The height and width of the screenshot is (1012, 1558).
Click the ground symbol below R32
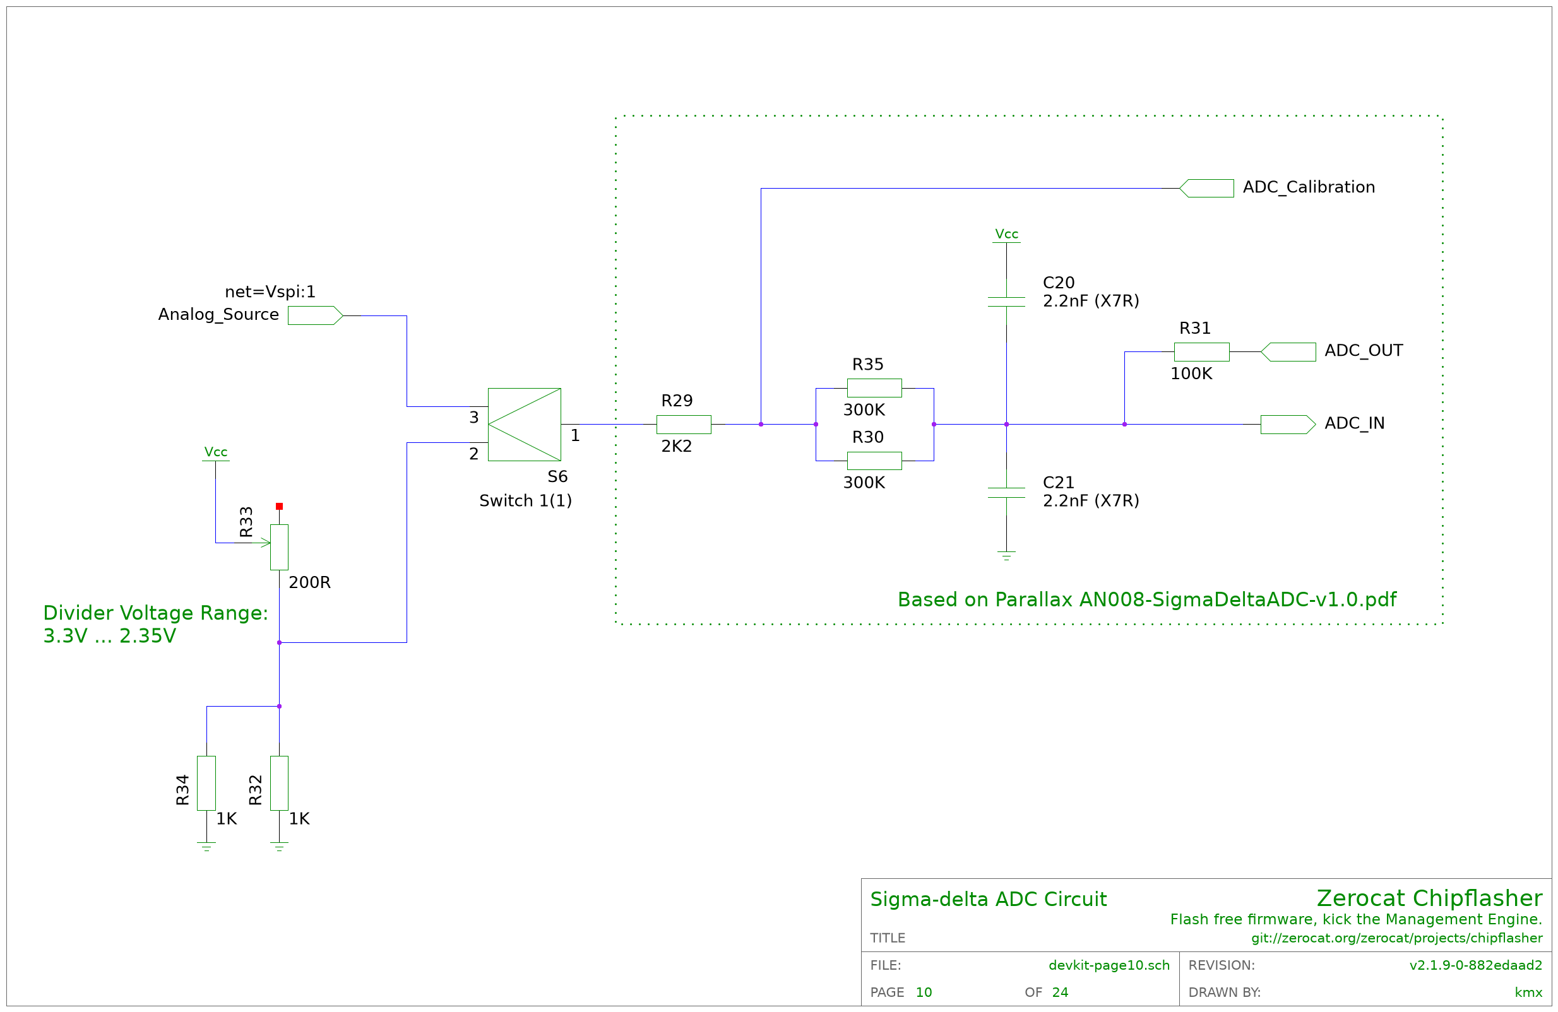pyautogui.click(x=279, y=847)
